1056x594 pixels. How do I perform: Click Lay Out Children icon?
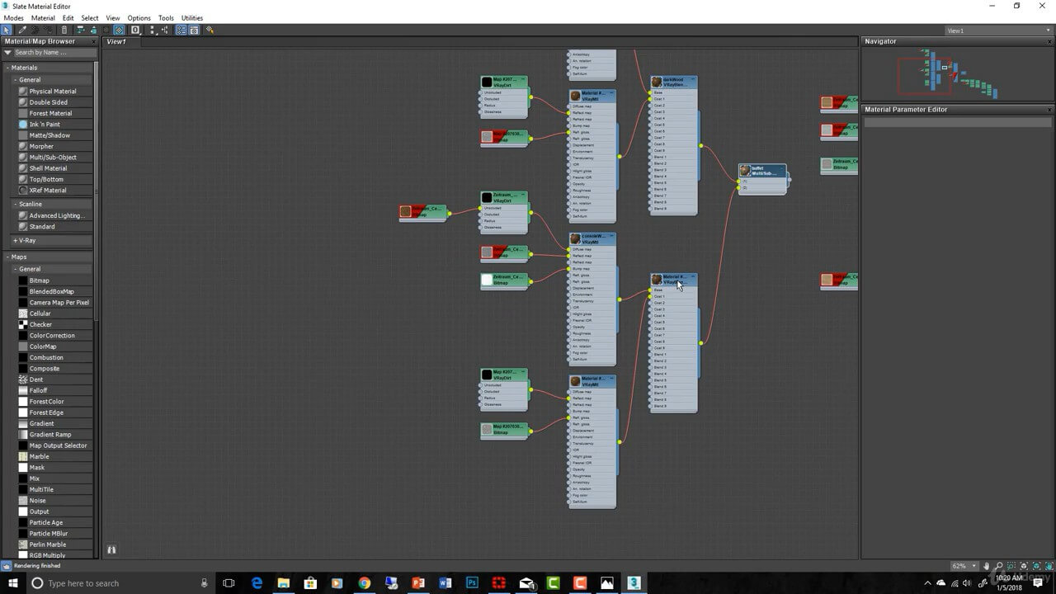pyautogui.click(x=165, y=30)
